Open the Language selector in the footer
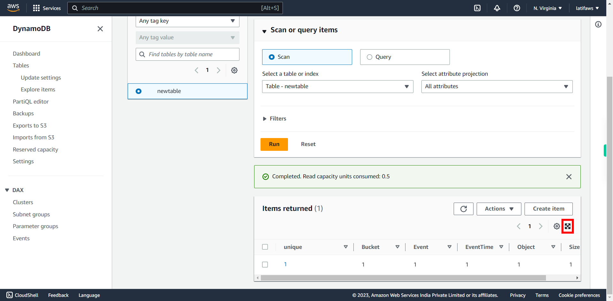This screenshot has width=613, height=301. (89, 295)
